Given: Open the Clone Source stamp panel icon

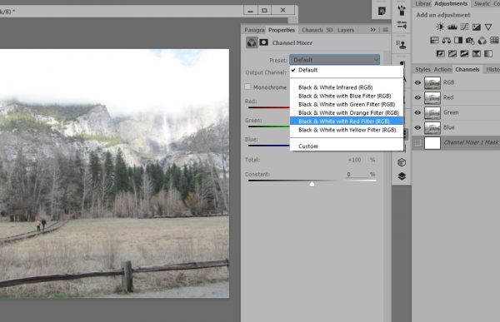Looking at the screenshot, I should (401, 44).
